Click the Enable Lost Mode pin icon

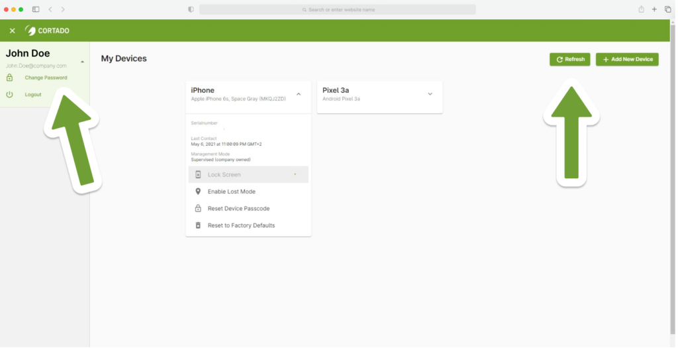[198, 192]
